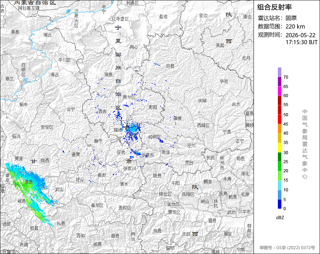This screenshot has width=320, height=254.
Task: Click the 镇原 map label
Action: [177, 118]
